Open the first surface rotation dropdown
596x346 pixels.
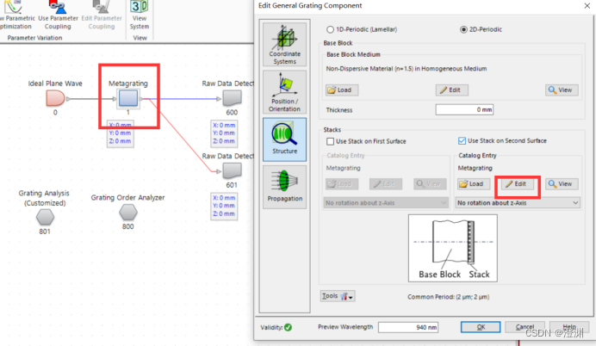(386, 203)
